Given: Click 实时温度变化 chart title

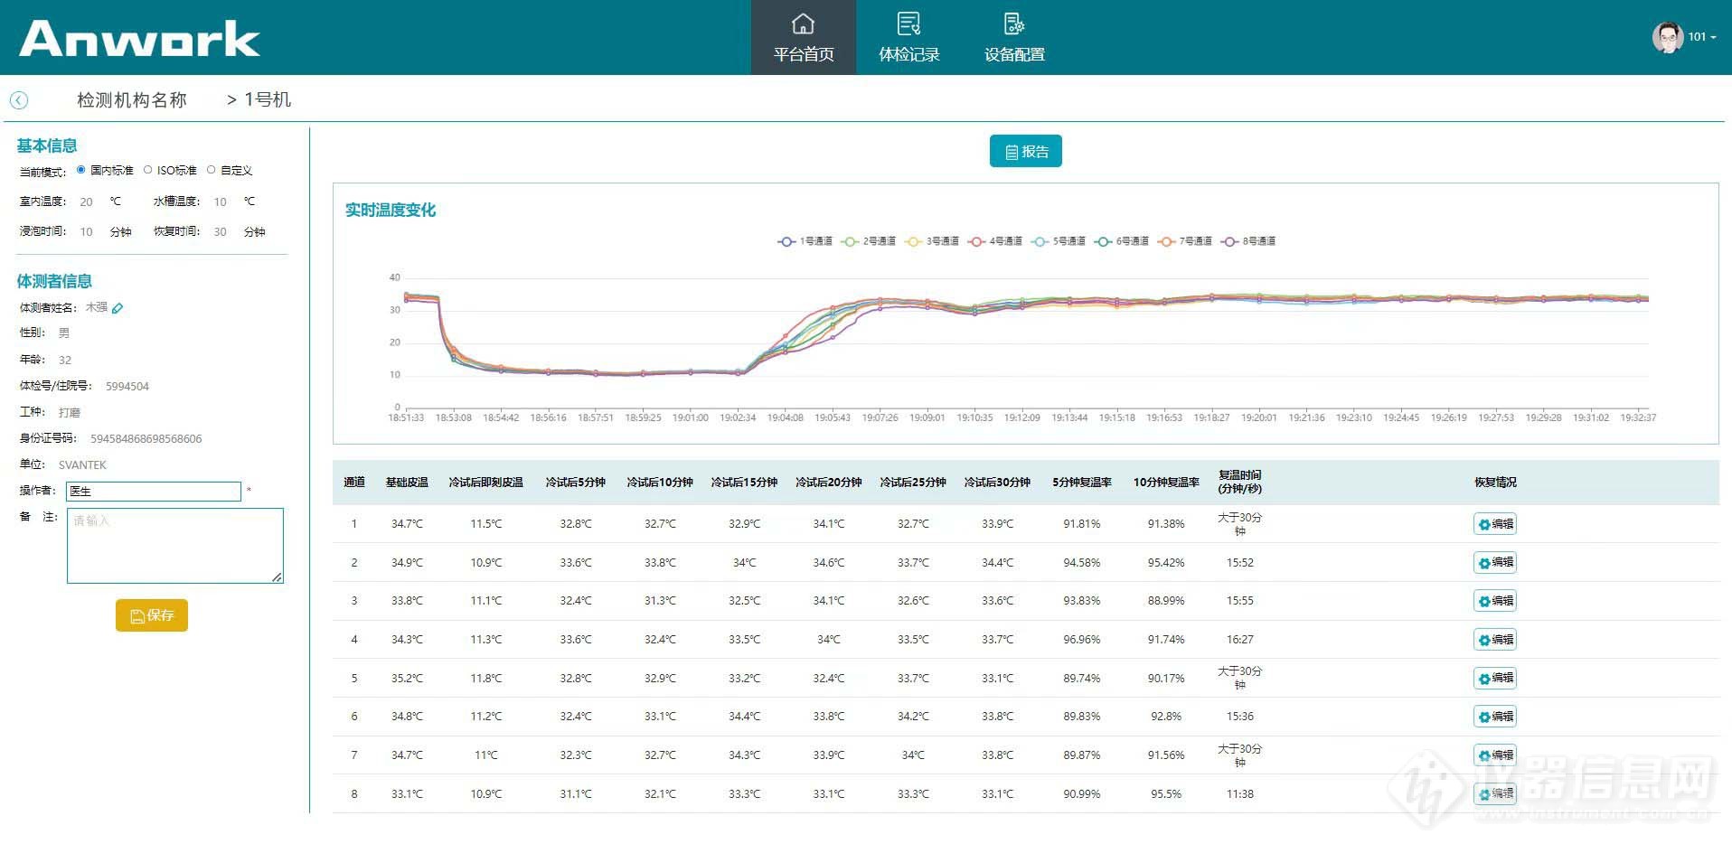Looking at the screenshot, I should [x=391, y=211].
